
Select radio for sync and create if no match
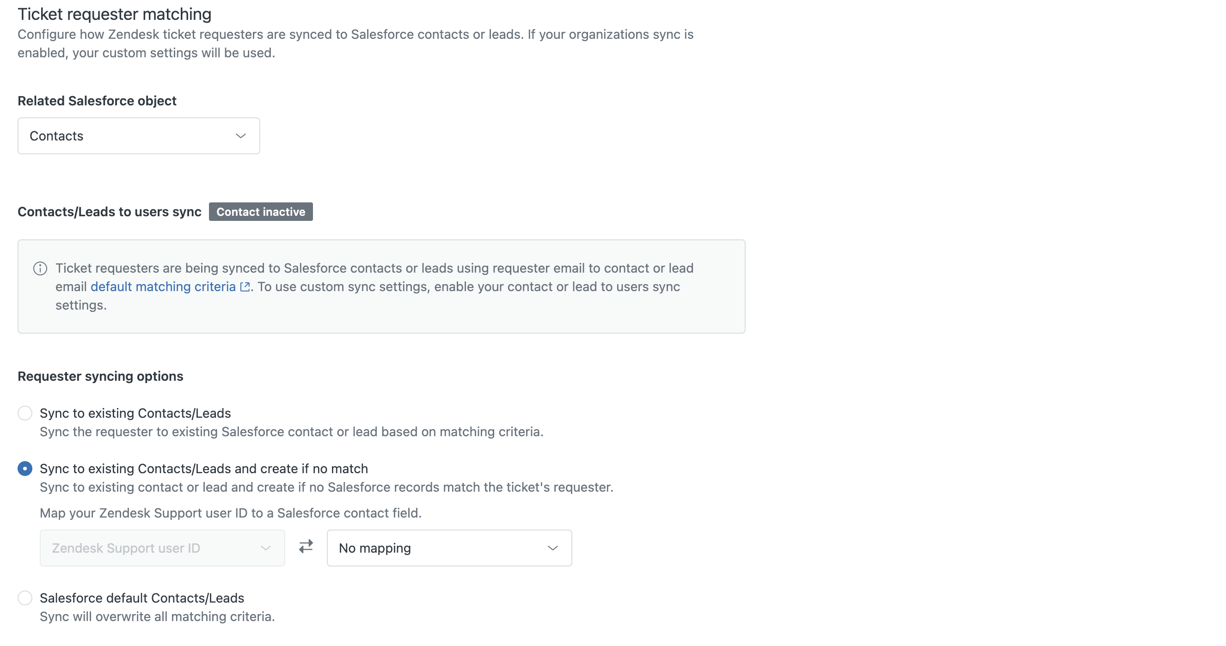click(25, 469)
